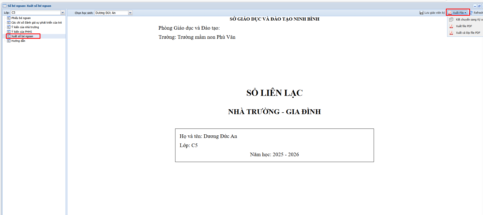This screenshot has width=483, height=215.
Task: Expand the Chọn học sinh dropdown arrow
Action: click(130, 13)
